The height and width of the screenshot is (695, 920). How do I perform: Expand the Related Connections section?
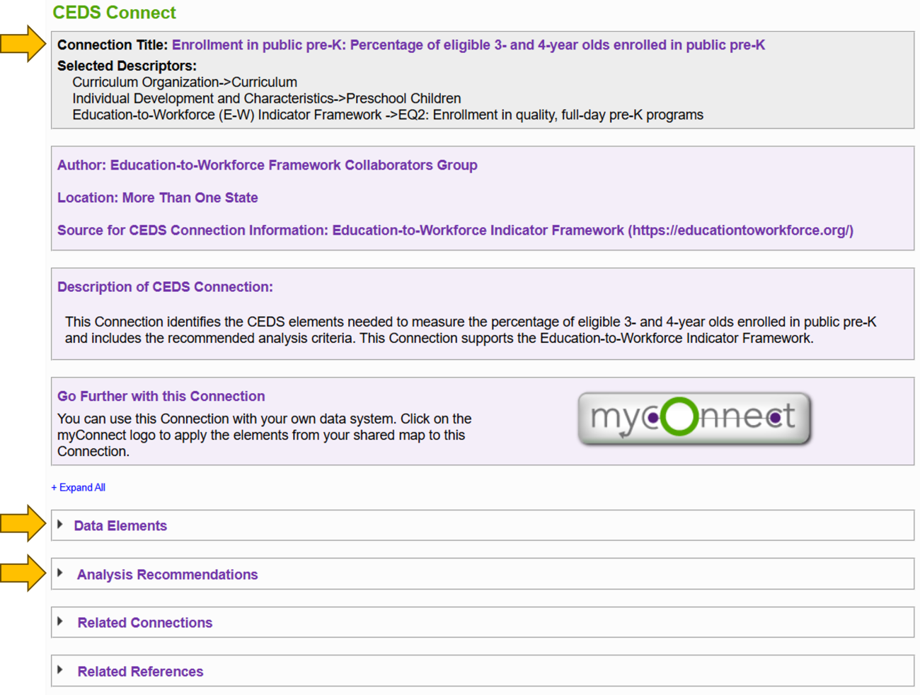(x=144, y=622)
